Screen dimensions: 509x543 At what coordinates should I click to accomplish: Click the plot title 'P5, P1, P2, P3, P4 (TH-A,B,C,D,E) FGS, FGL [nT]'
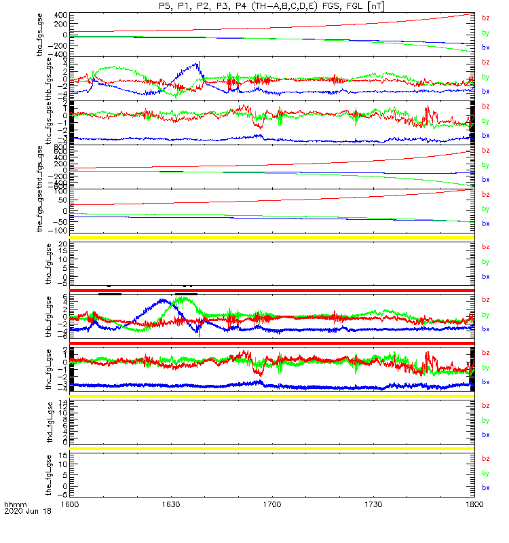(272, 6)
